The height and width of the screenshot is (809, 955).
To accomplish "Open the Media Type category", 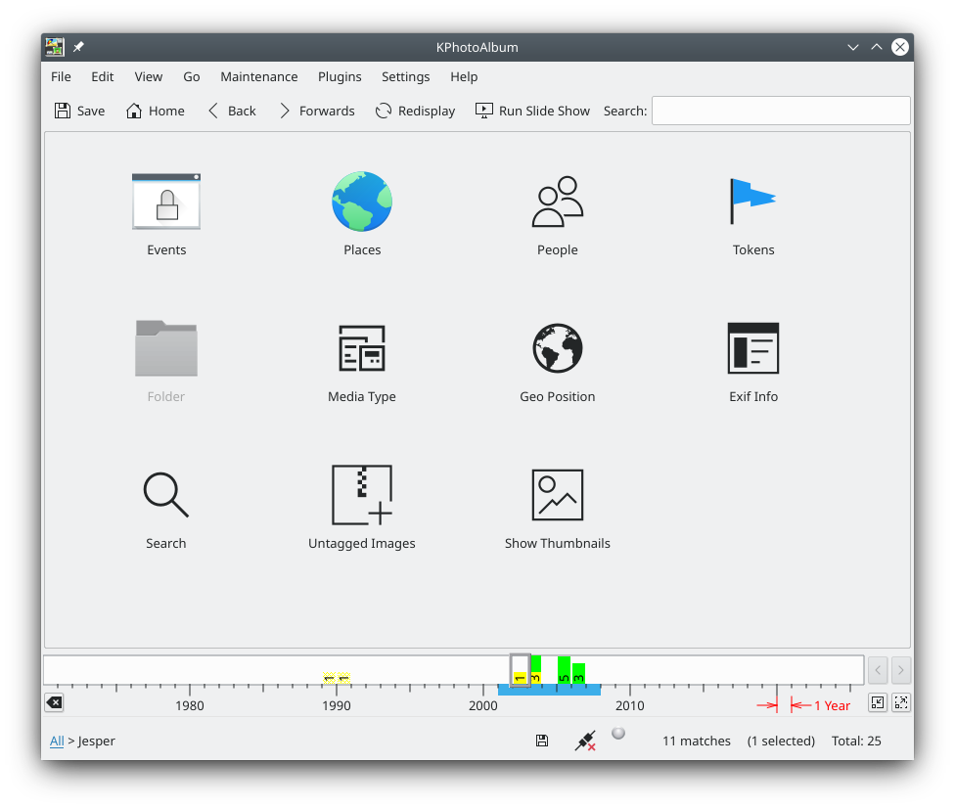I will pos(362,361).
